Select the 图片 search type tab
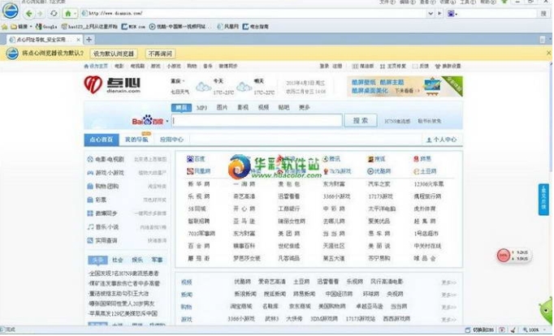The width and height of the screenshot is (554, 336). (x=222, y=107)
